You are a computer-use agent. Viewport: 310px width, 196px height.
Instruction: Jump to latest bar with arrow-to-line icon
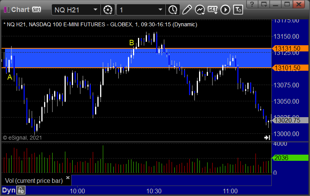point(267,138)
